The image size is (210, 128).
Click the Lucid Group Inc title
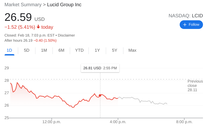64,5
